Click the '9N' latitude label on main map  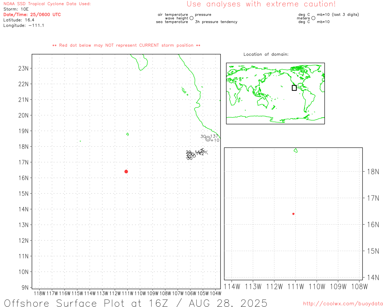(x=25, y=288)
